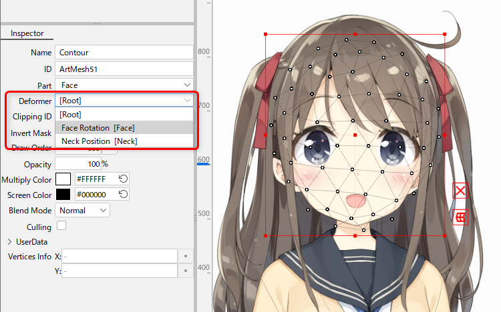Choose Neck Position [Neck] deformer option
Image resolution: width=501 pixels, height=312 pixels.
pos(124,141)
